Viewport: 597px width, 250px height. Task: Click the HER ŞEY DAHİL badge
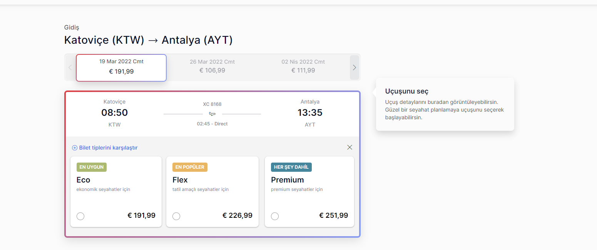tap(291, 167)
